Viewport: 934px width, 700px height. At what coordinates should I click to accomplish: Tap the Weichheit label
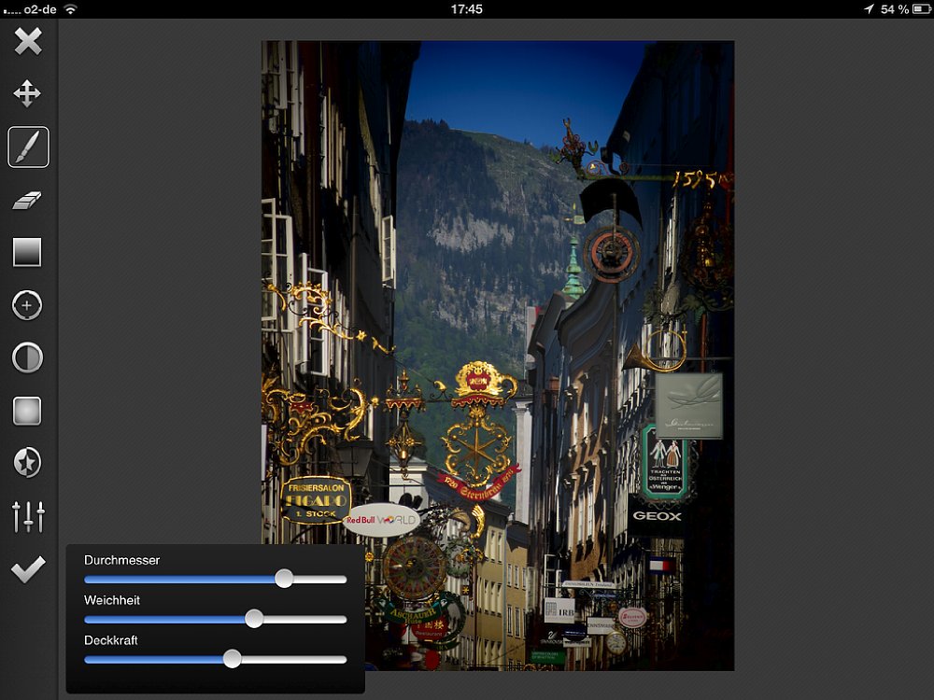112,600
